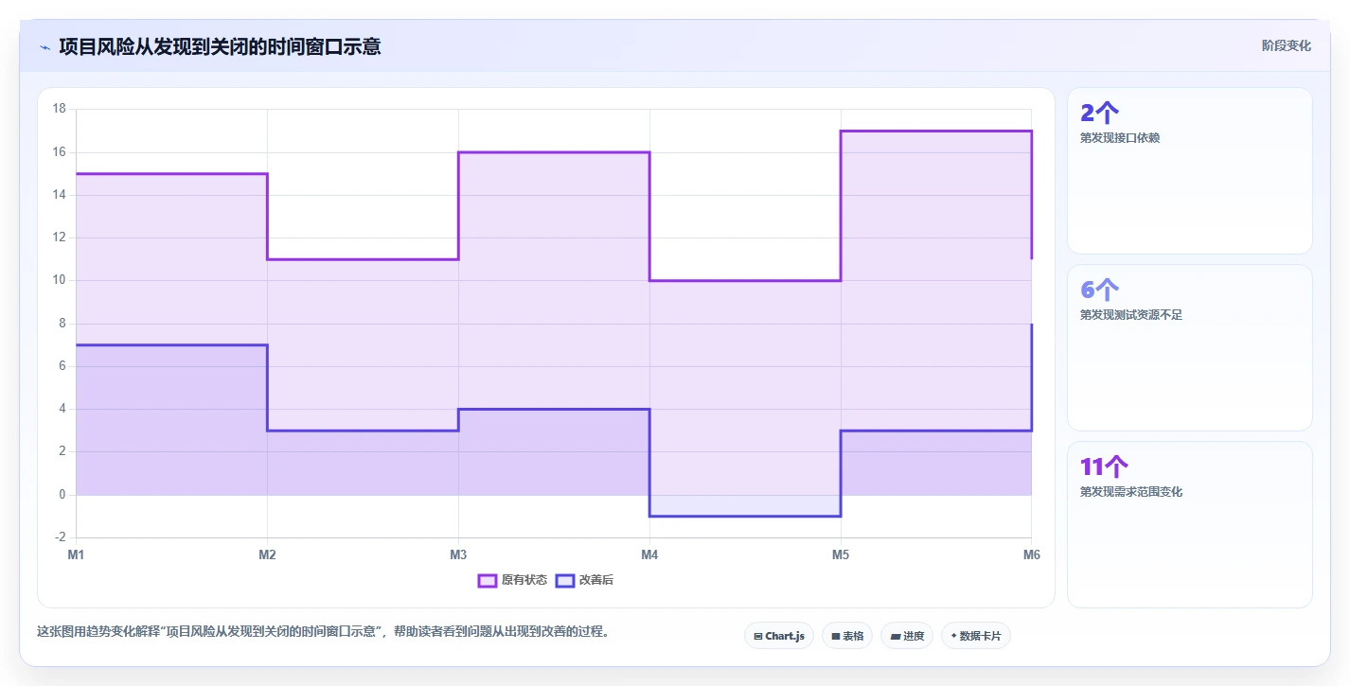Select the 进度 tag pill
The height and width of the screenshot is (686, 1350).
[x=907, y=636]
